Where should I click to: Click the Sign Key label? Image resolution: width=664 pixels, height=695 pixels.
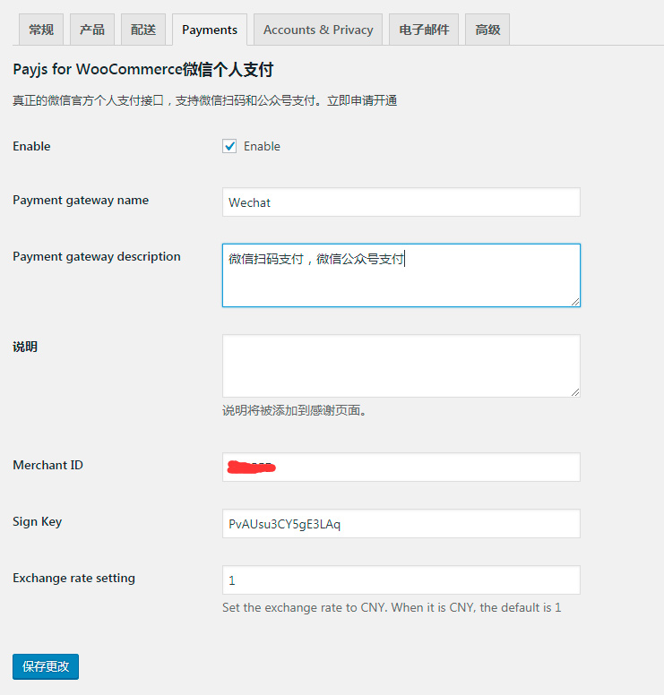(38, 521)
